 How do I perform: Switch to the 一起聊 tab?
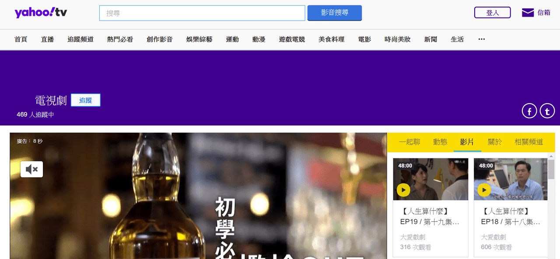pyautogui.click(x=409, y=142)
